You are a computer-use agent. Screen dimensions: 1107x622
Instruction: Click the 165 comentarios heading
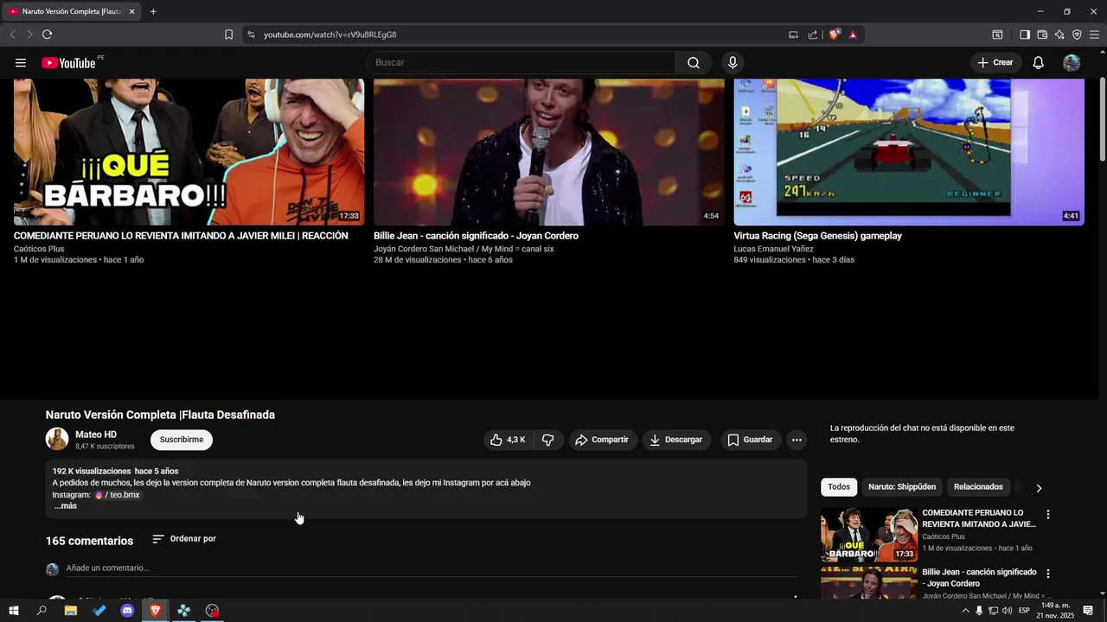(x=89, y=541)
